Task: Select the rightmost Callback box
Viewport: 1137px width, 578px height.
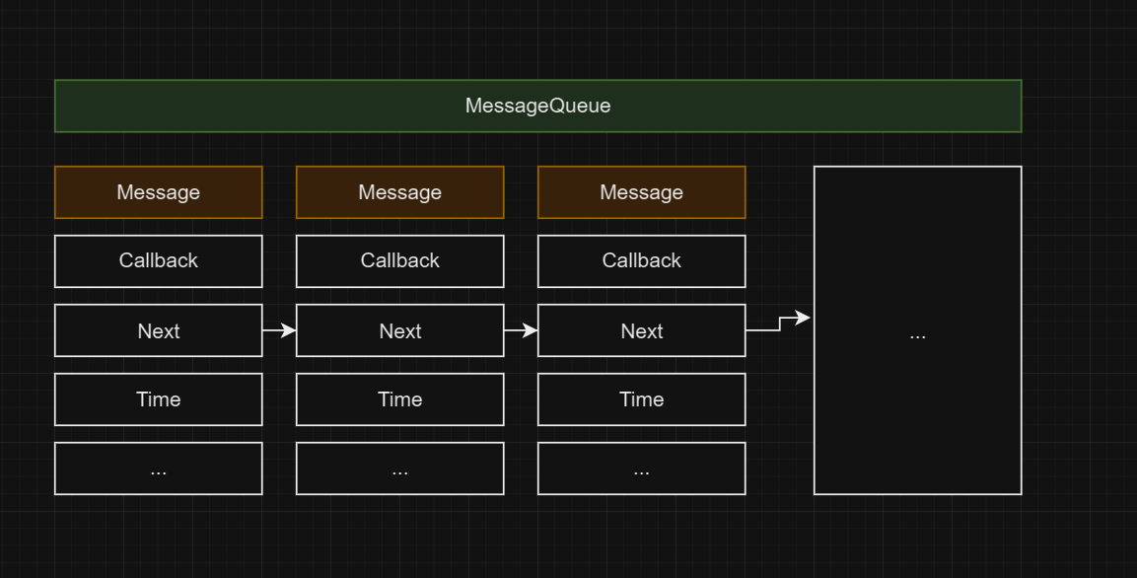Action: point(641,260)
